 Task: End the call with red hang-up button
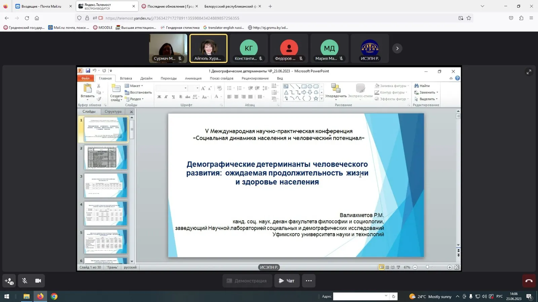pyautogui.click(x=529, y=281)
